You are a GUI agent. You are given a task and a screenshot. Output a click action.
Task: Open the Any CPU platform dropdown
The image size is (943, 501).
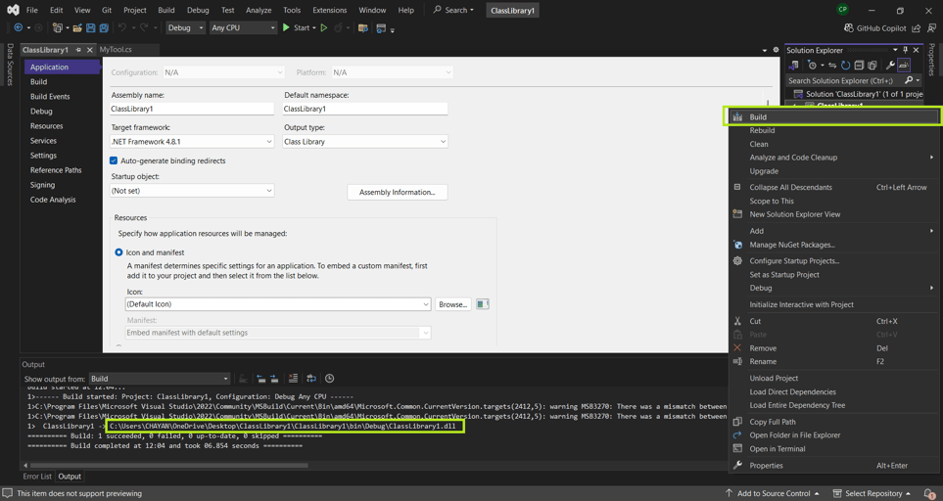coord(243,27)
